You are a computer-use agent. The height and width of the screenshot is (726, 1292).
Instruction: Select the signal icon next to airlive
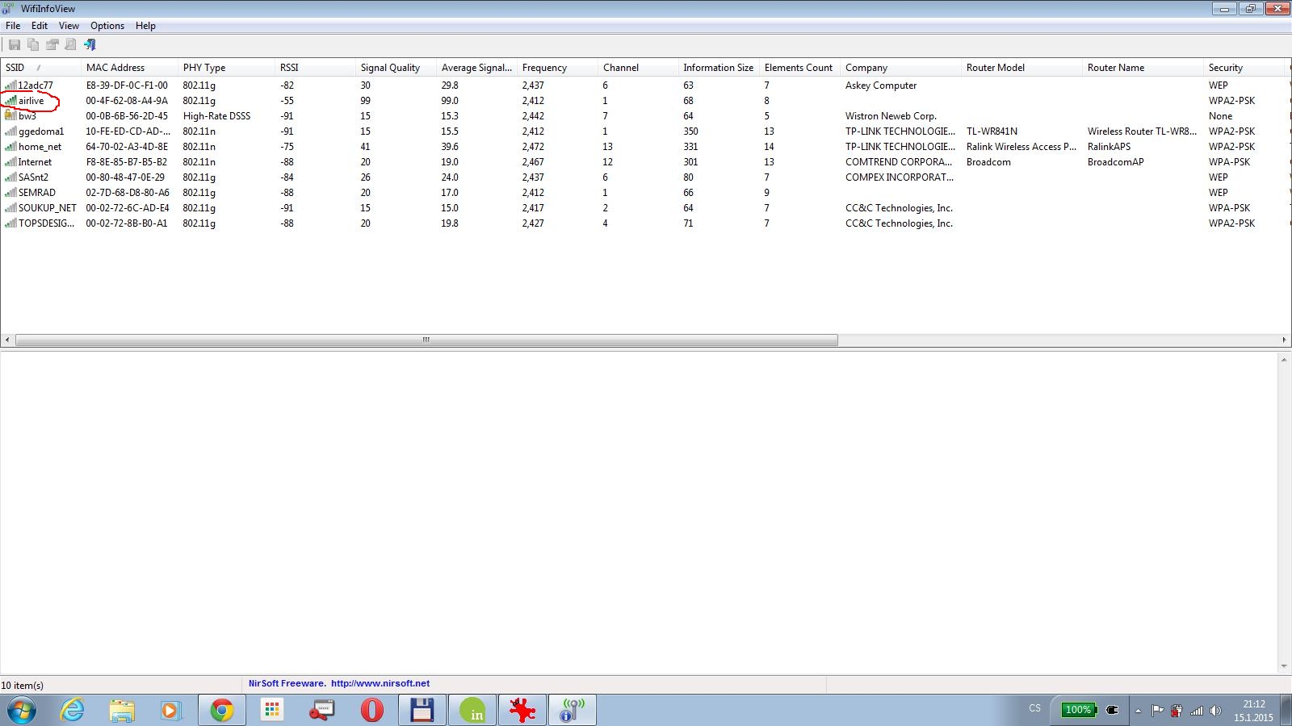point(10,100)
